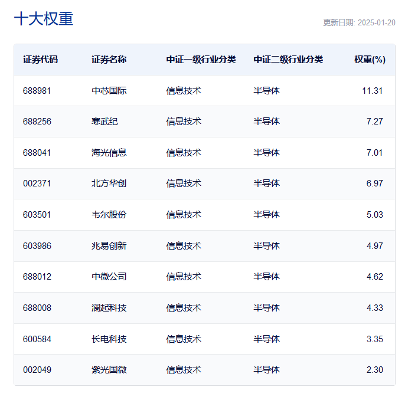
Task: Click the update date 2025-01-20
Action: click(x=376, y=22)
